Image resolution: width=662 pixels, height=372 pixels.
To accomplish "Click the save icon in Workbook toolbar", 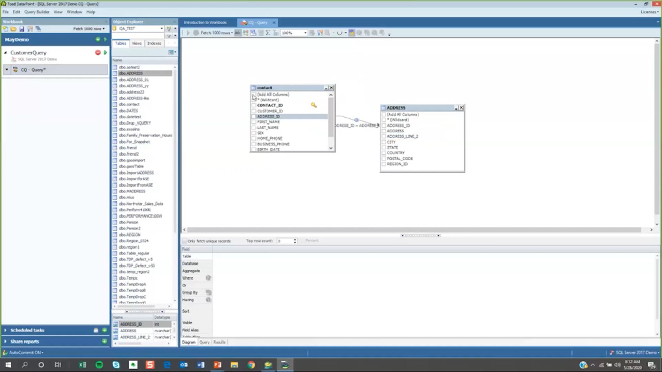I will (x=22, y=29).
